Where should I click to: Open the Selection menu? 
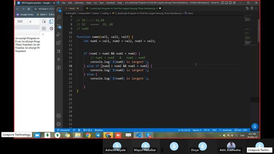point(79,3)
